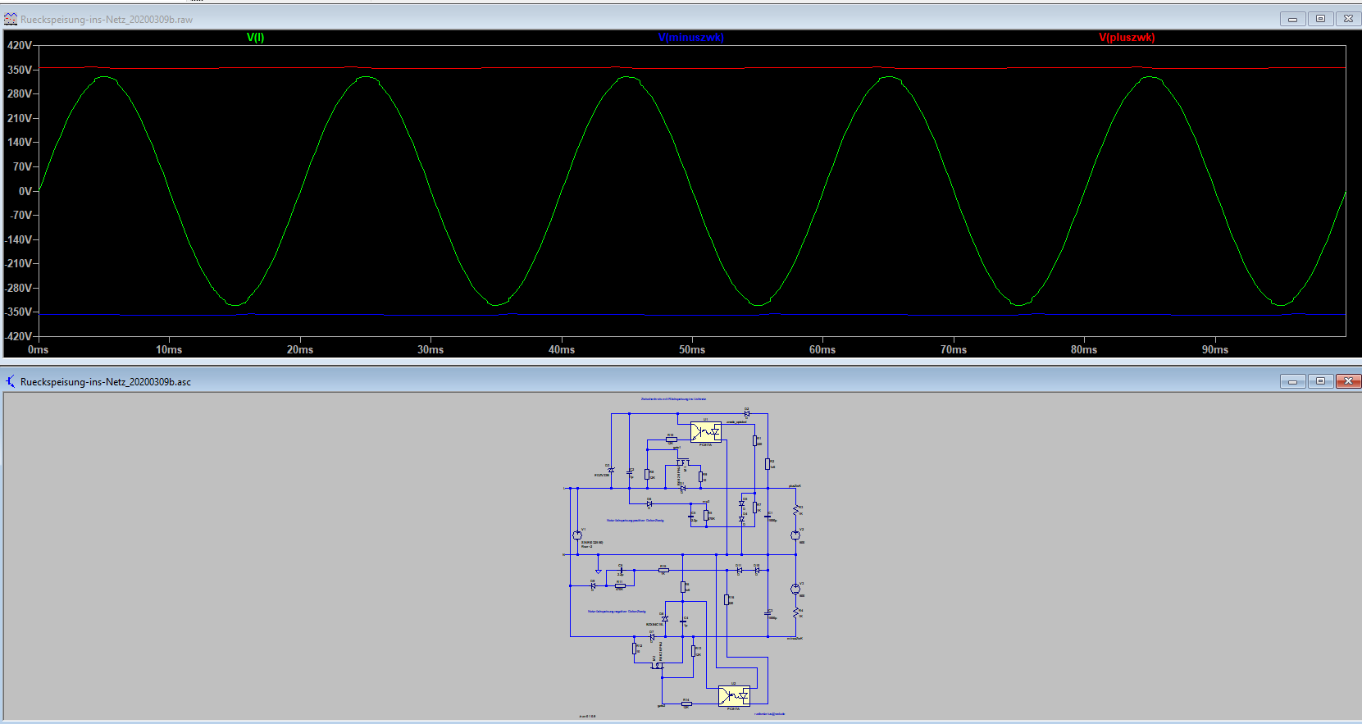Click the -350V vertical axis label
The image size is (1362, 724).
pyautogui.click(x=18, y=312)
